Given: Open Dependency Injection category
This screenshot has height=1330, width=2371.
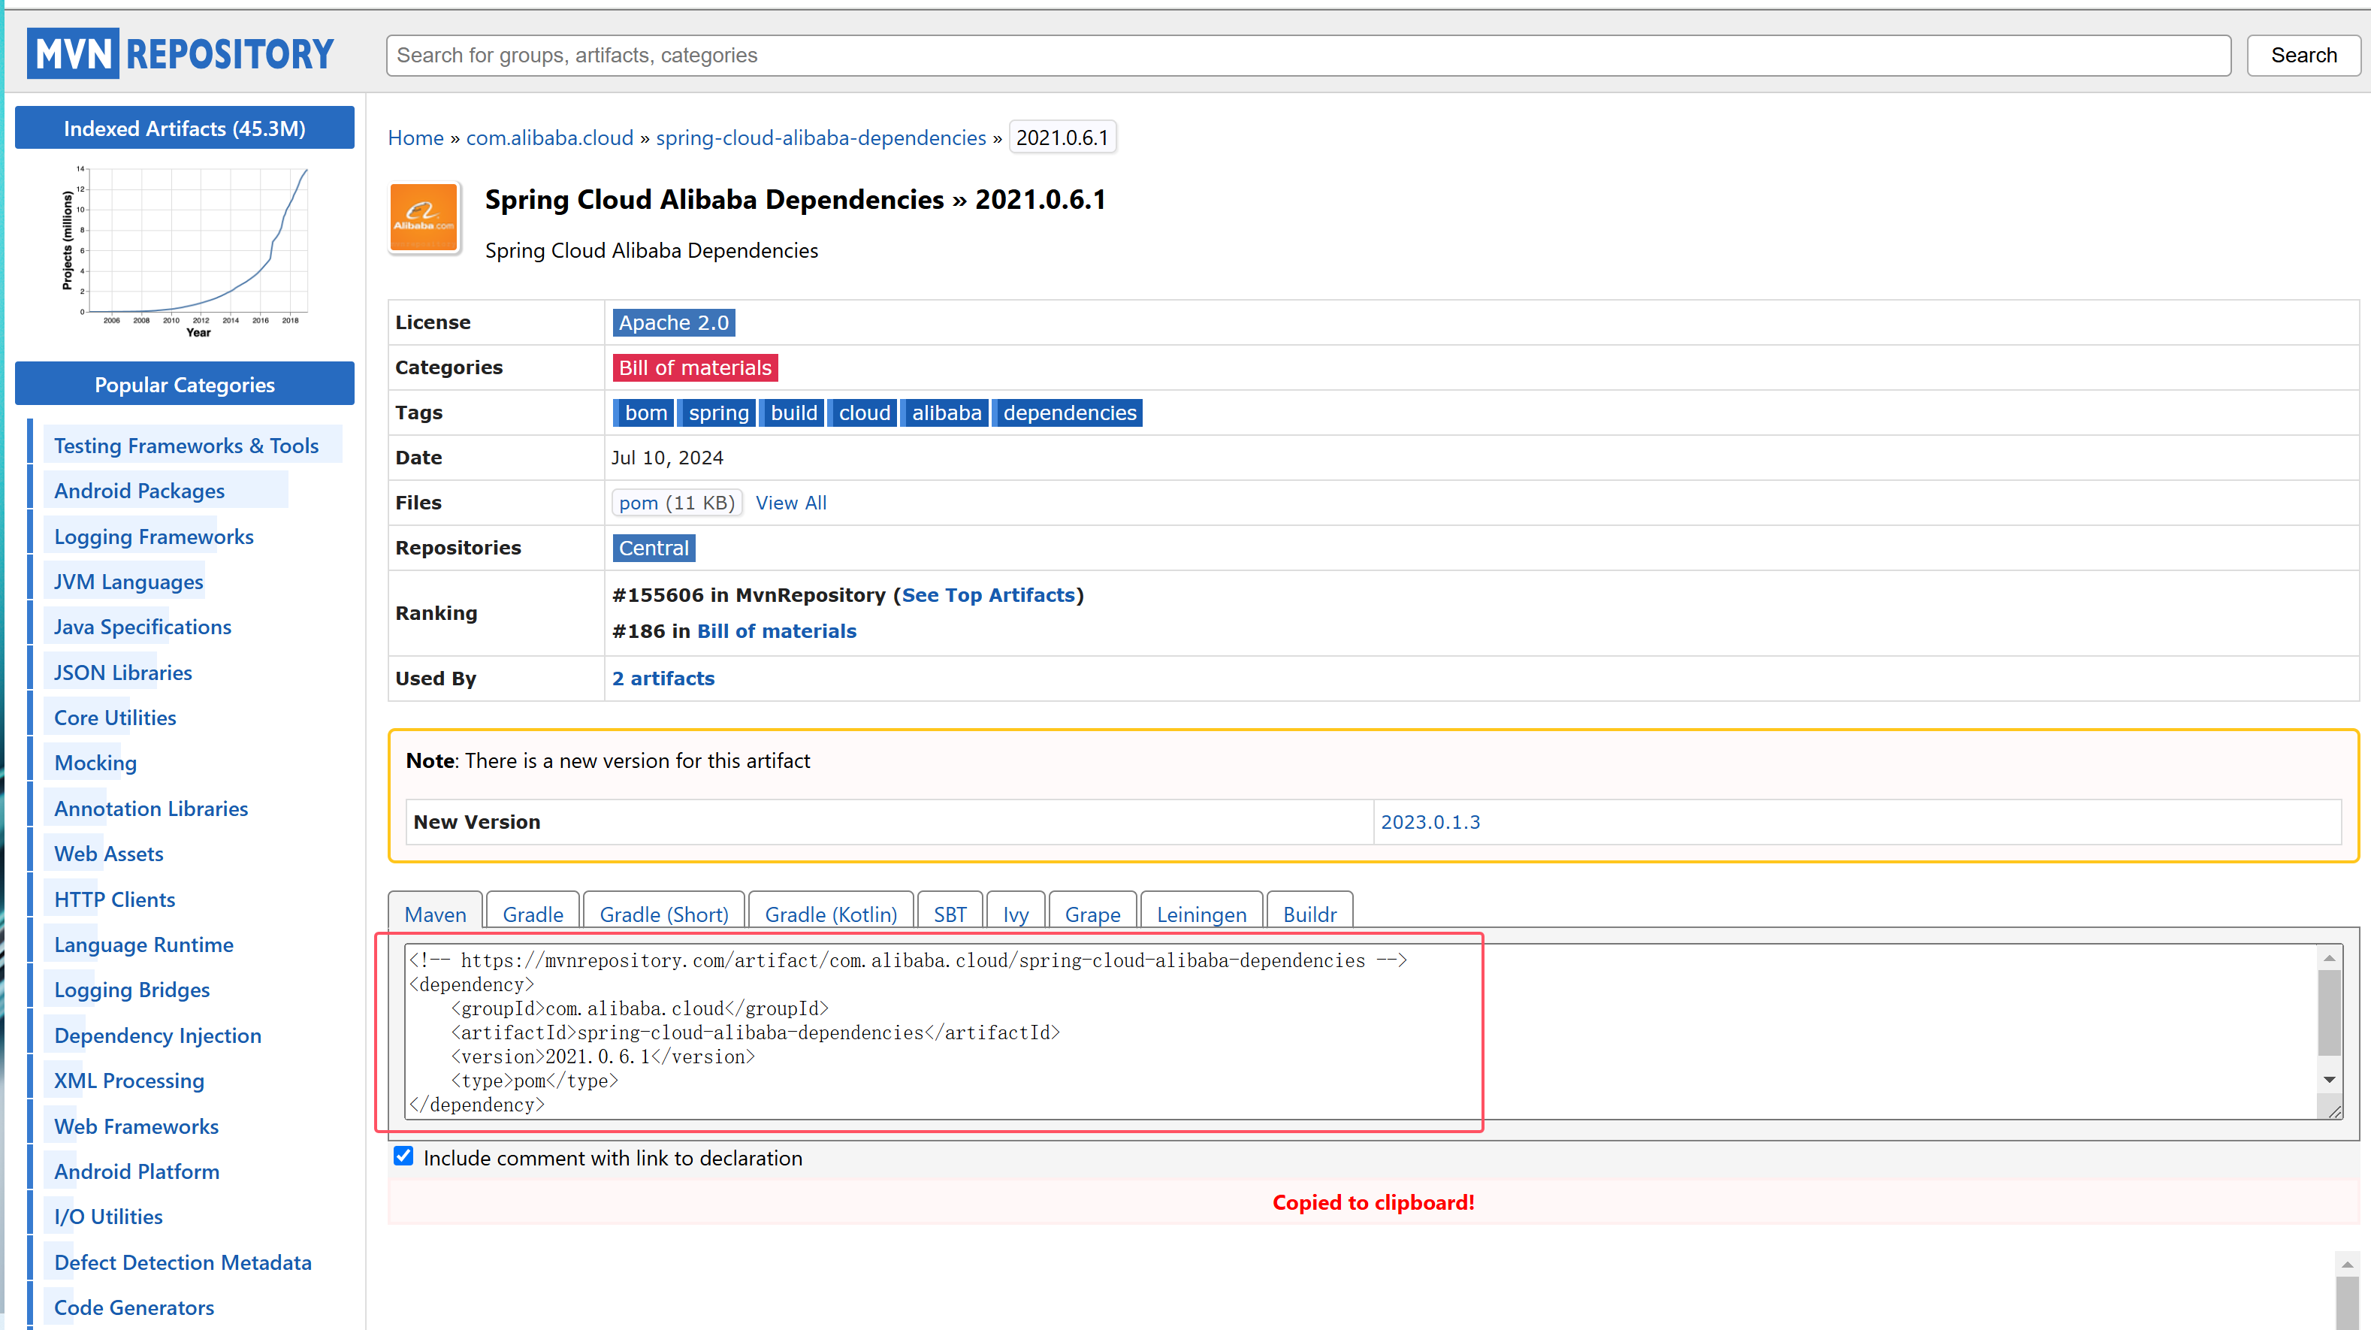Looking at the screenshot, I should (x=158, y=1035).
